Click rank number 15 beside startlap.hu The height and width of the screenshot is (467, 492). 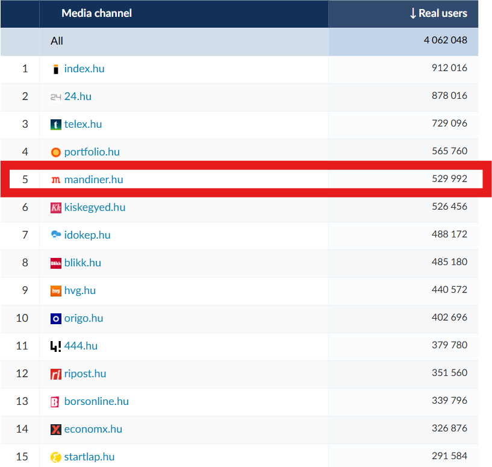point(22,457)
